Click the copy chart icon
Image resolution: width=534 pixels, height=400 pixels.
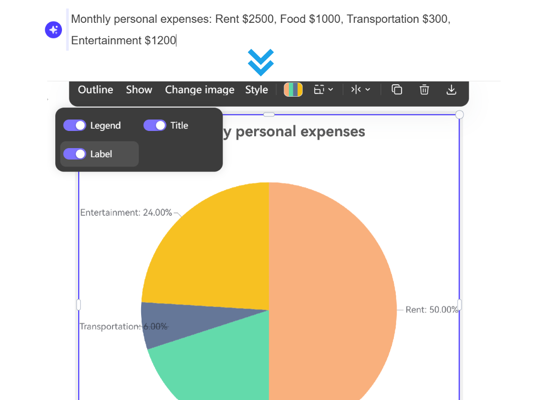[397, 90]
